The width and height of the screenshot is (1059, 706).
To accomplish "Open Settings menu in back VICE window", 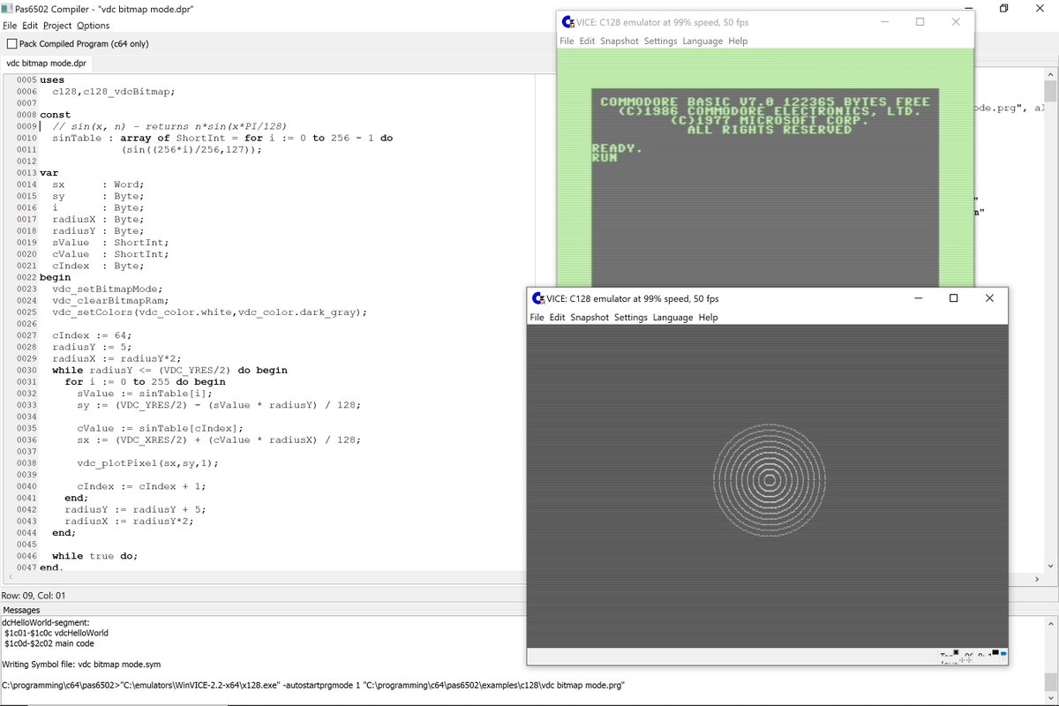I will (x=660, y=41).
